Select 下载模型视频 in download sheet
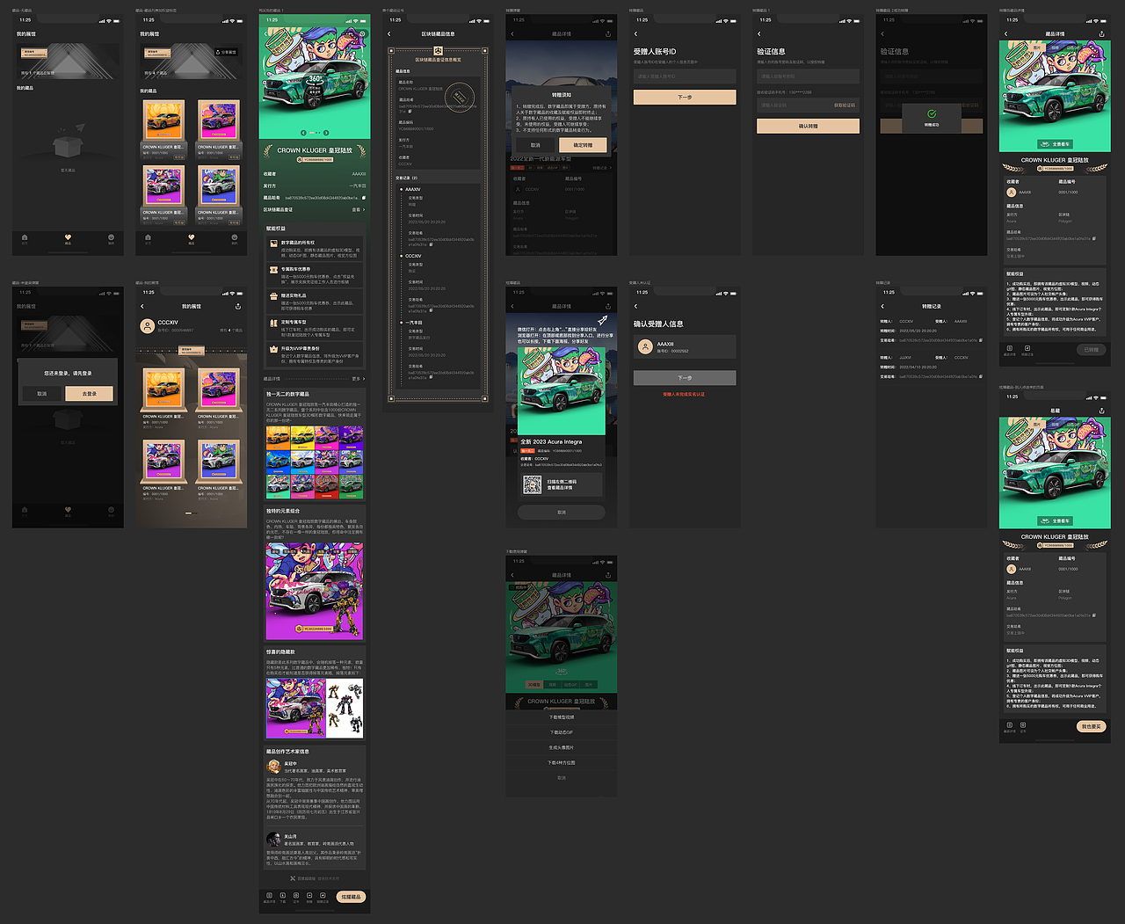This screenshot has width=1125, height=924. coord(562,717)
